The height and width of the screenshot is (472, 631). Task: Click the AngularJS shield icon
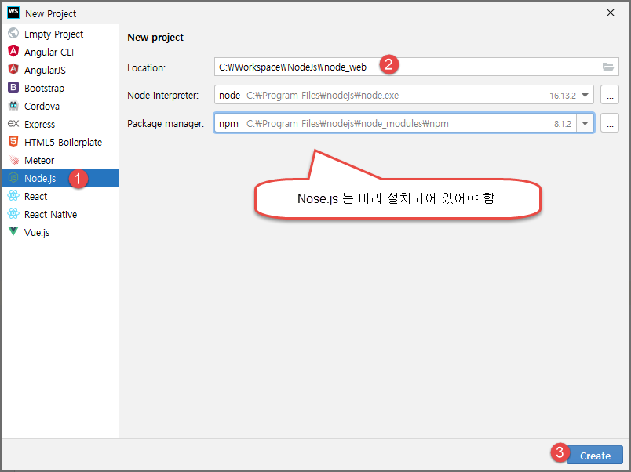pyautogui.click(x=13, y=69)
